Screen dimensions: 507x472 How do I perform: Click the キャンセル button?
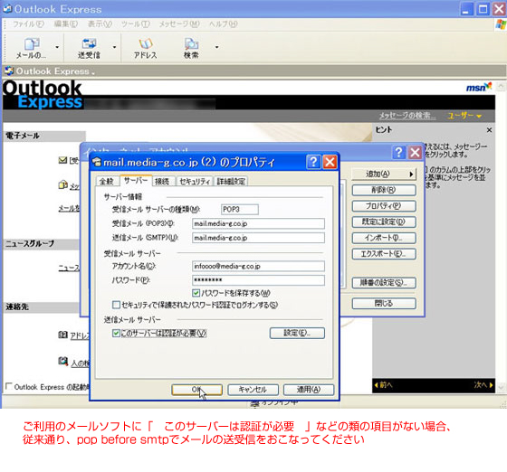coord(253,390)
